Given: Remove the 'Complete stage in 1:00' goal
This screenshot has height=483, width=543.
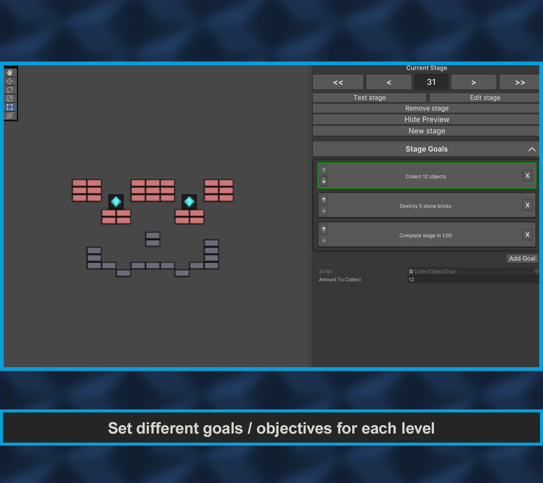Looking at the screenshot, I should pos(527,234).
